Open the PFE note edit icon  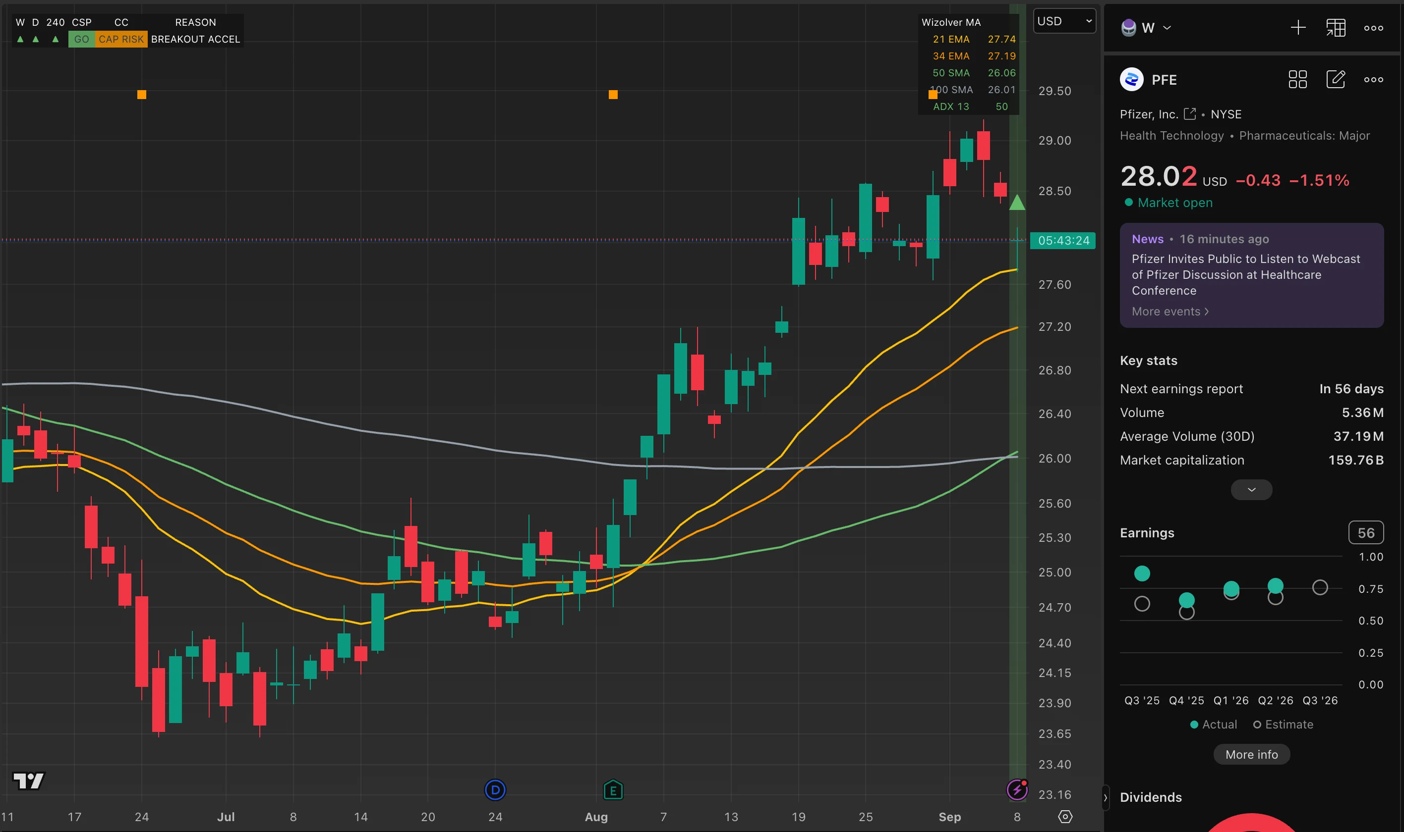click(x=1336, y=79)
